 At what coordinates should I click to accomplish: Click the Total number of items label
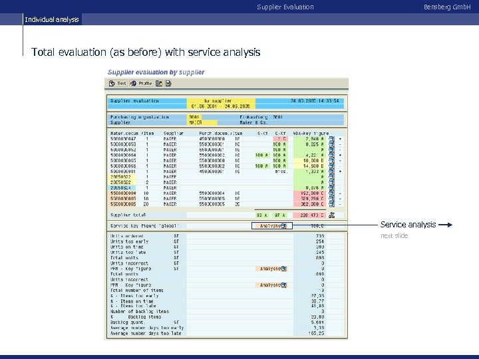(x=136, y=291)
